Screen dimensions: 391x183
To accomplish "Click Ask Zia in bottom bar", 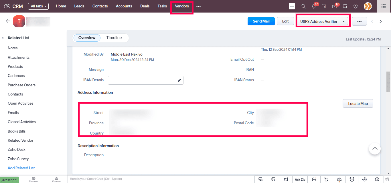I will [300, 179].
